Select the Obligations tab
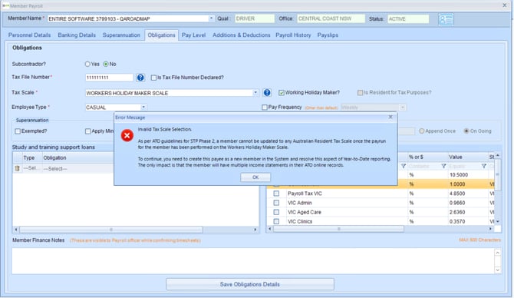This screenshot has width=514, height=298. click(161, 35)
